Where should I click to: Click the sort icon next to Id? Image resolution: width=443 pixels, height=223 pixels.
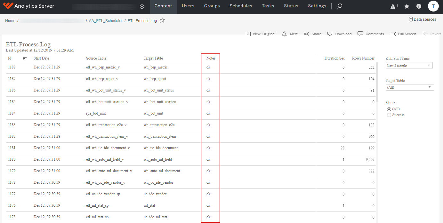click(x=25, y=59)
